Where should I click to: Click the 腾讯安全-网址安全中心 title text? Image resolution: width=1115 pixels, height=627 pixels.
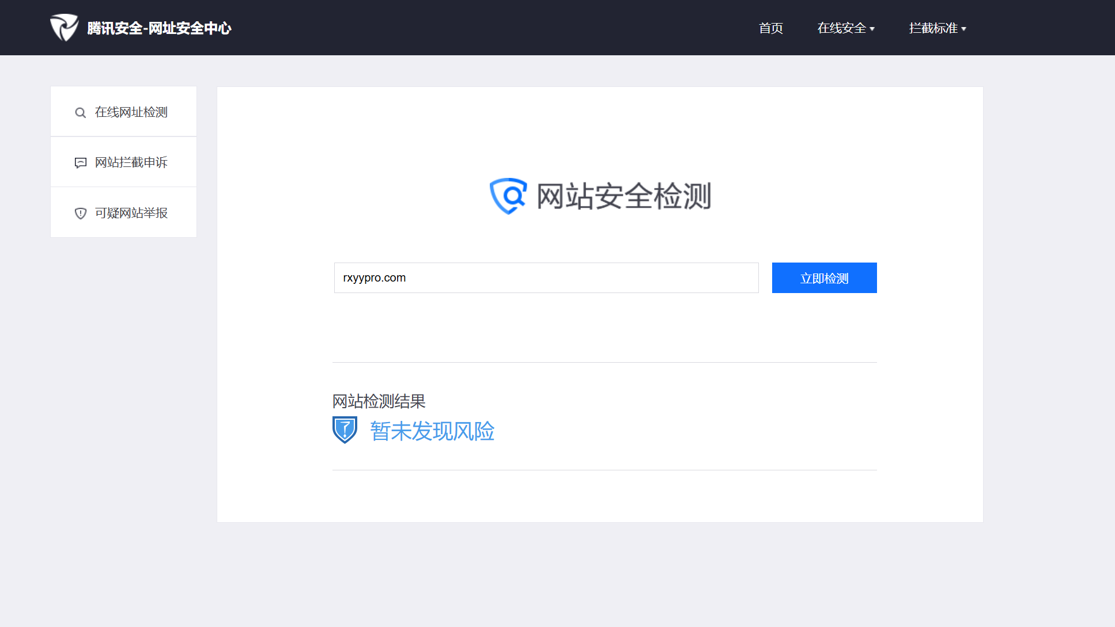pos(159,28)
